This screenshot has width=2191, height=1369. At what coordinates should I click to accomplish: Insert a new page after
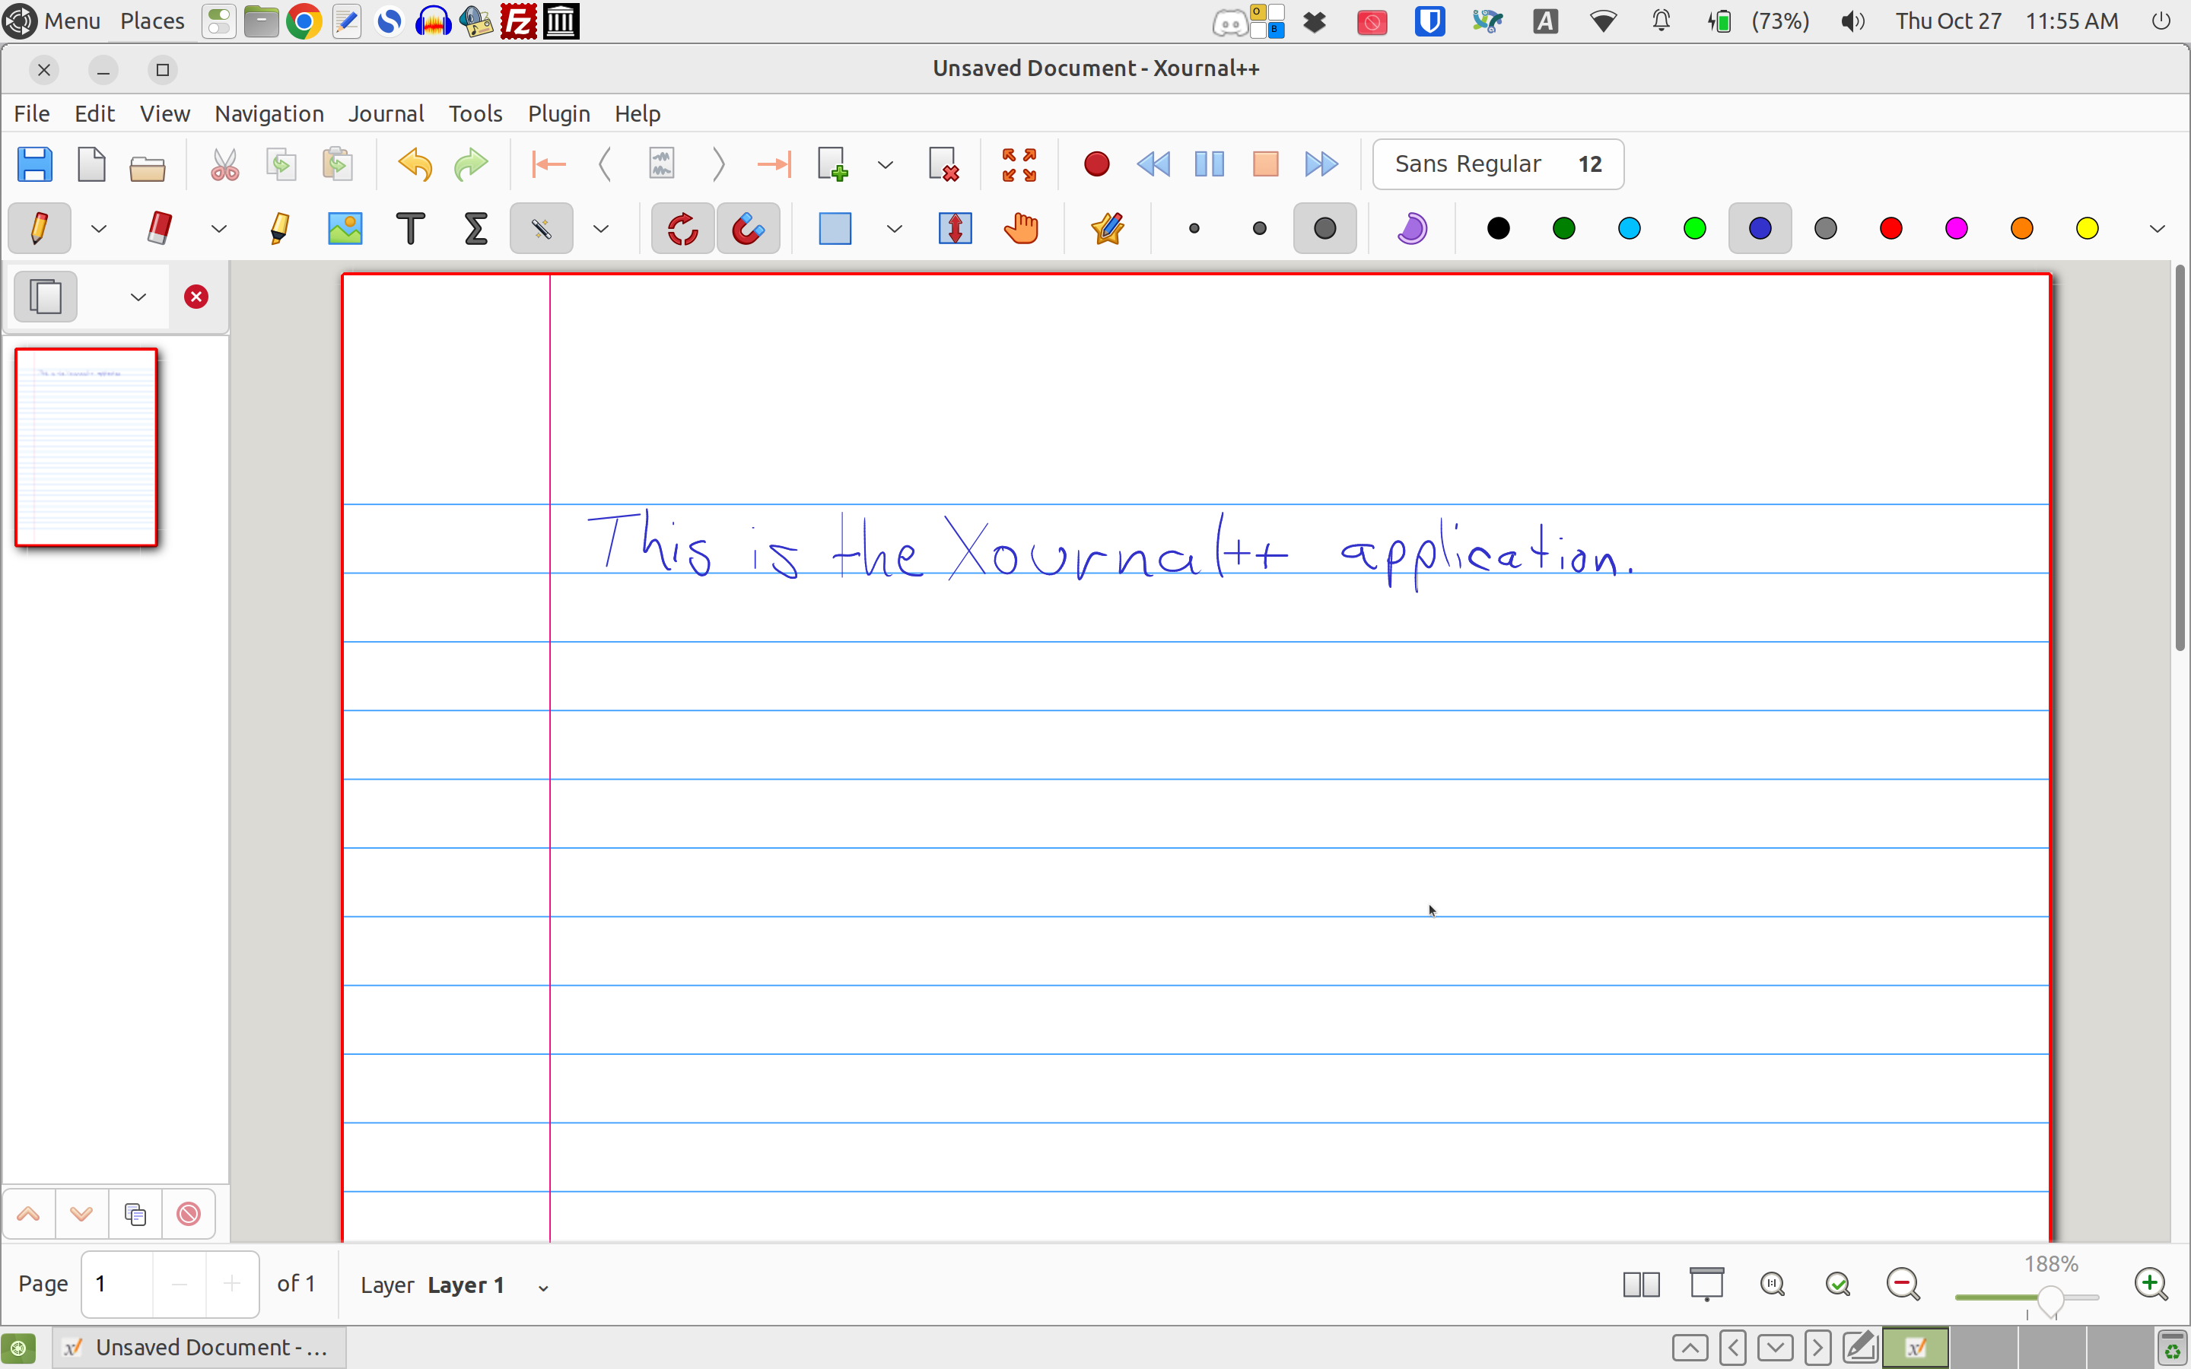pos(833,164)
